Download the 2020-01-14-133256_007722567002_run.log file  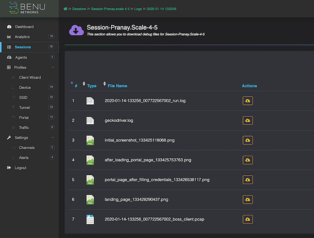tap(247, 100)
